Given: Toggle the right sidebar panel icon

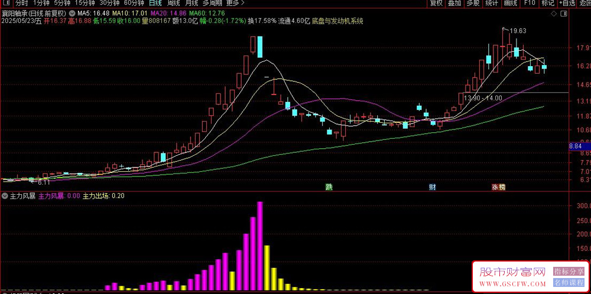Looking at the screenshot, I should coord(564,14).
